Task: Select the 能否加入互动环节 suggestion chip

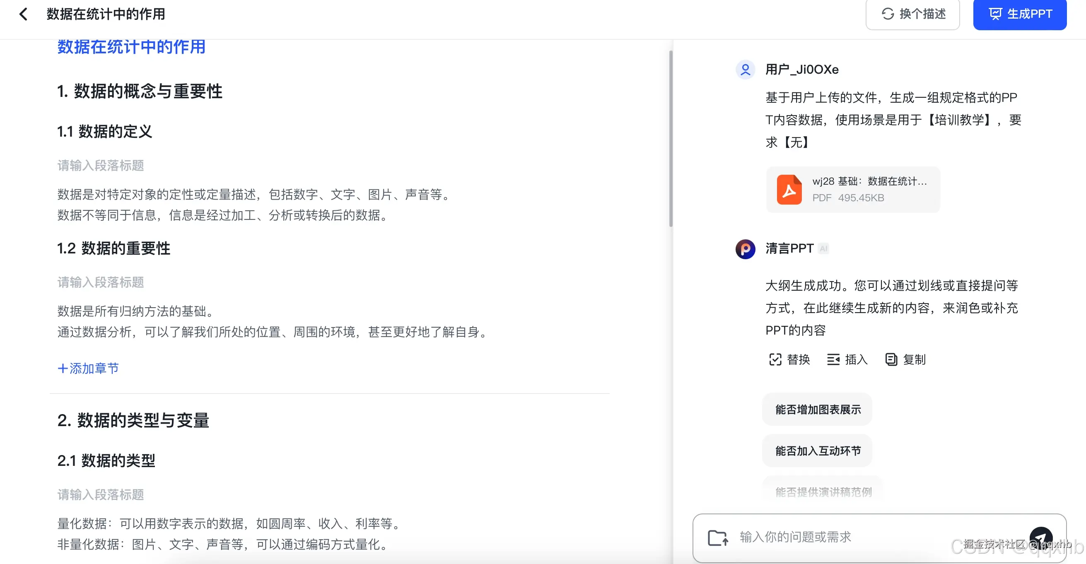Action: (x=817, y=451)
